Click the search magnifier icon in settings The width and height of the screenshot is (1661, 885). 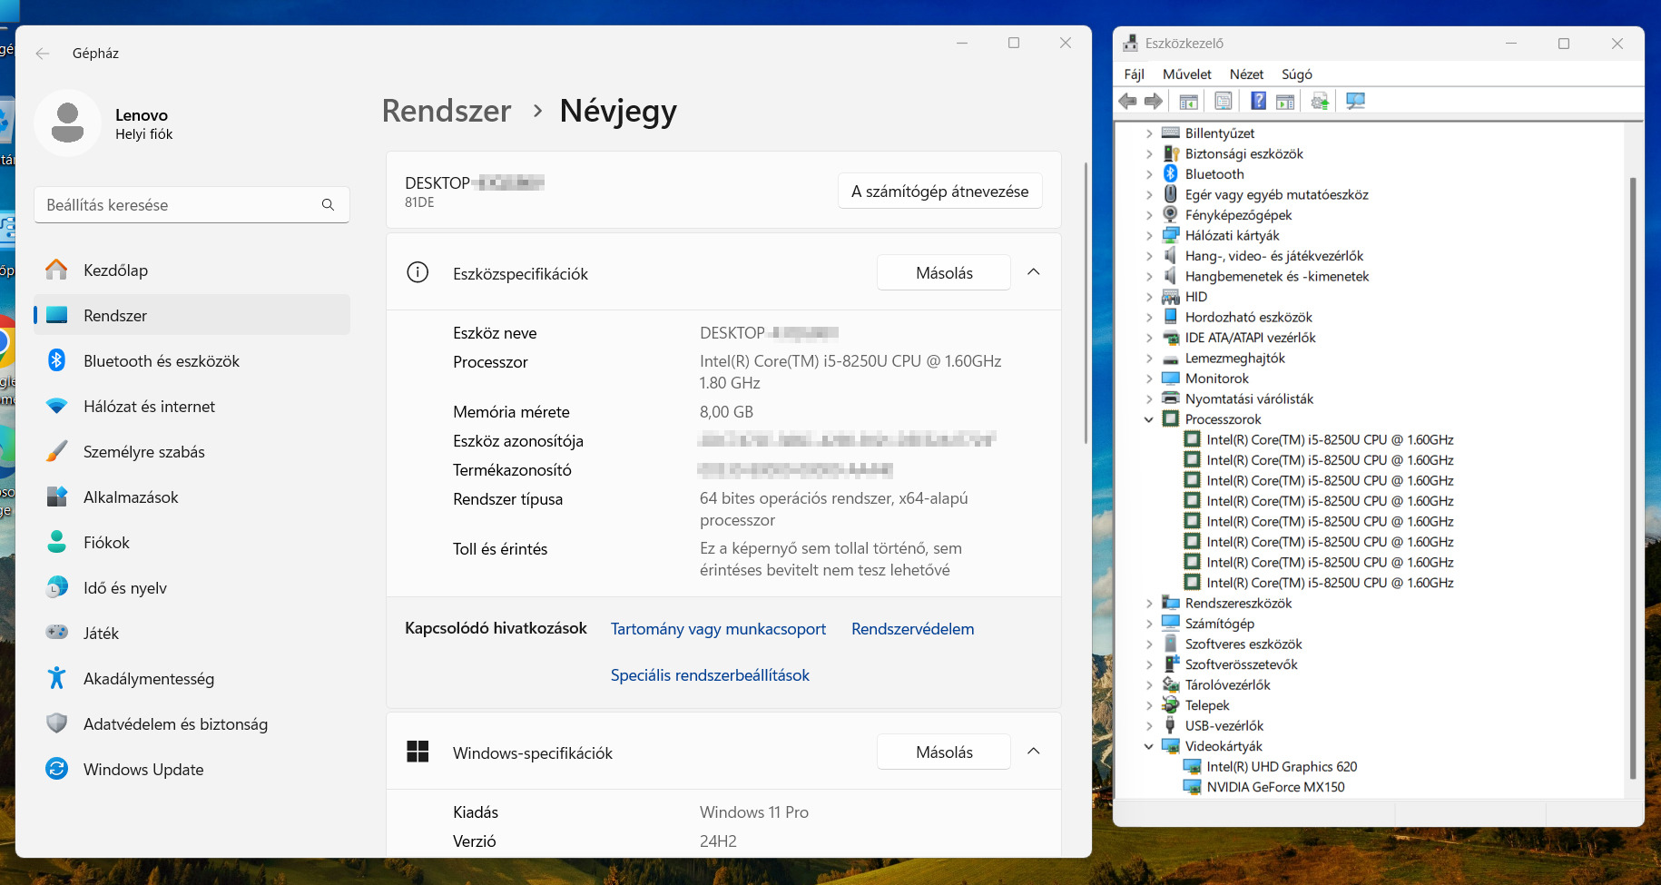328,205
